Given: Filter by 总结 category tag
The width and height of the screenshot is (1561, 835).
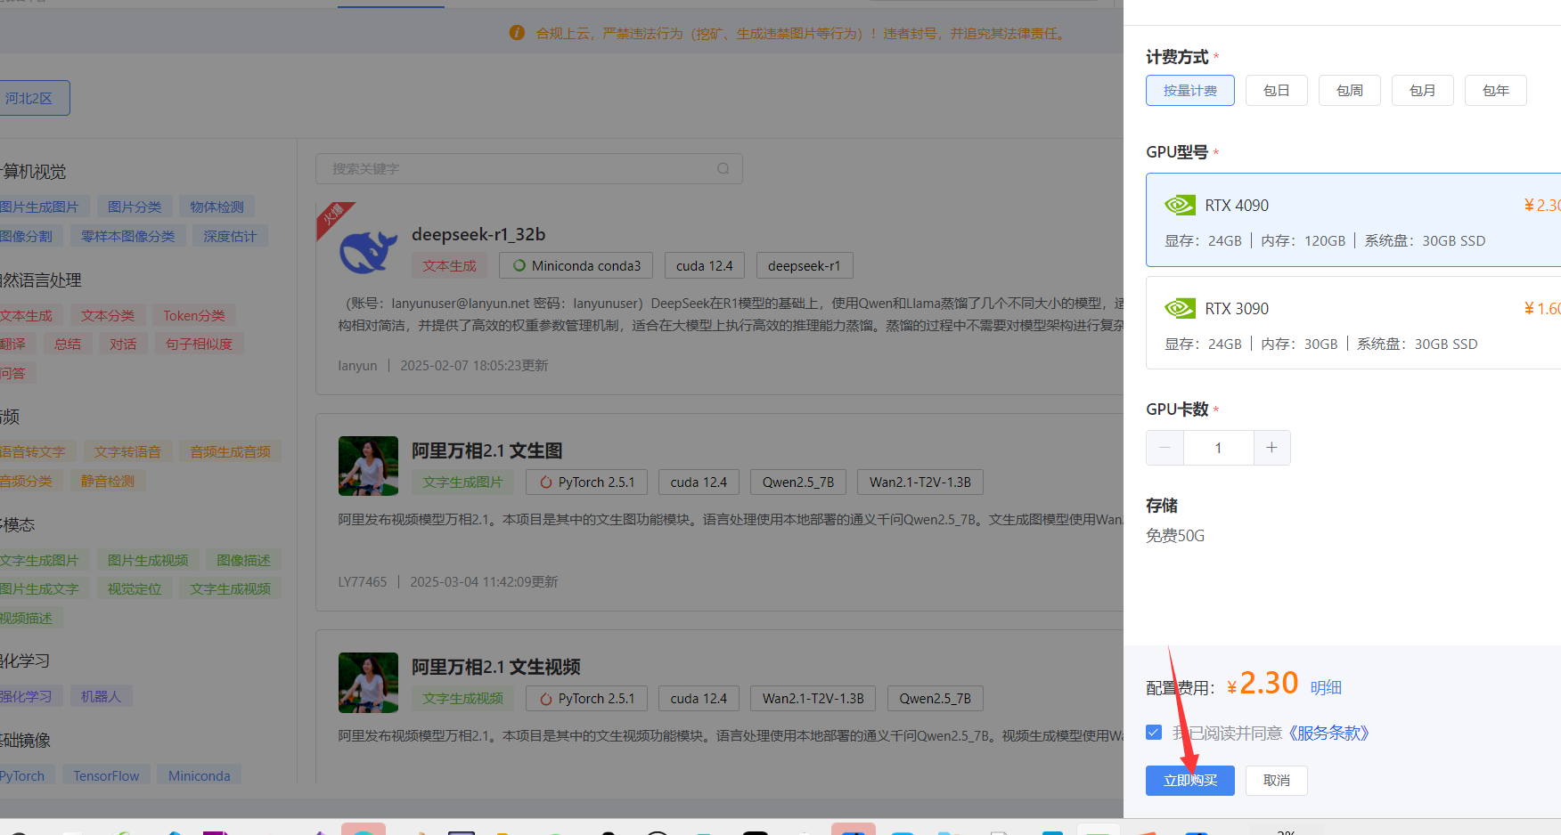Looking at the screenshot, I should pyautogui.click(x=68, y=344).
